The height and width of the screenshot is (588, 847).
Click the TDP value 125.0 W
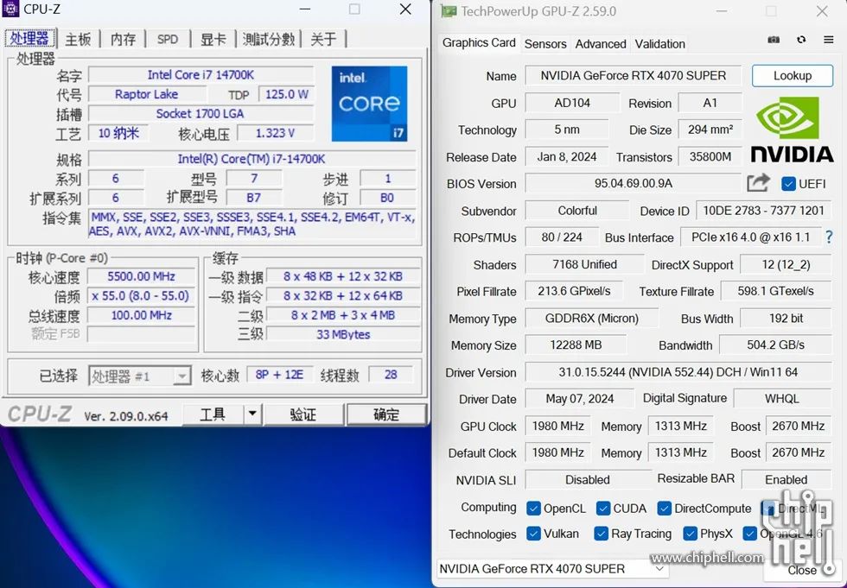pos(286,94)
